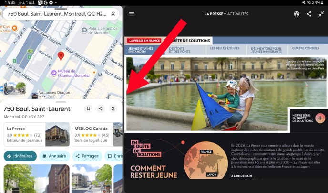This screenshot has height=193, width=328.
Task: Tap the Comment rester jeune headline
Action: pos(154,172)
